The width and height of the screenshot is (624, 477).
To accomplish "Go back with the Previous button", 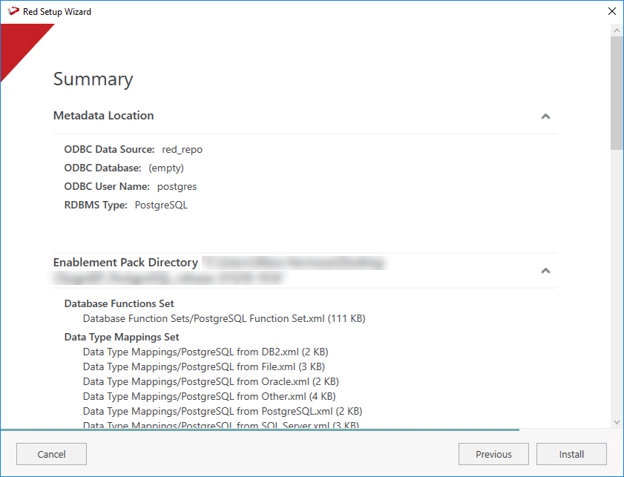I will [493, 454].
